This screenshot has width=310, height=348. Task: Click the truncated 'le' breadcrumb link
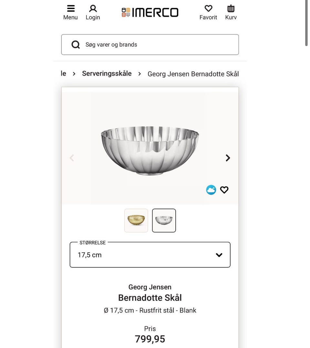[x=63, y=73]
